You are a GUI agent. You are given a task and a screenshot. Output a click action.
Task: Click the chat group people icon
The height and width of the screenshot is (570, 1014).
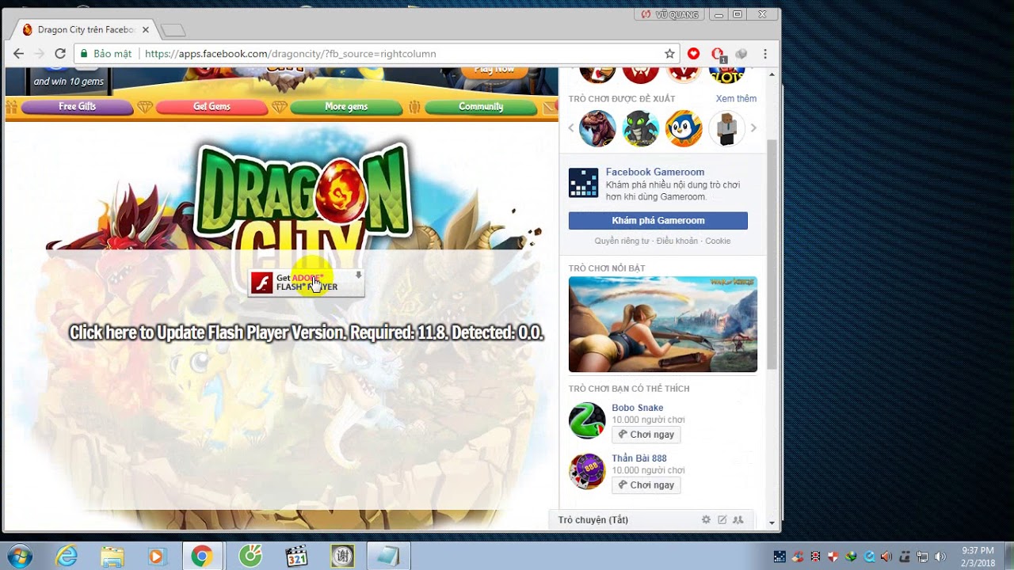[738, 520]
